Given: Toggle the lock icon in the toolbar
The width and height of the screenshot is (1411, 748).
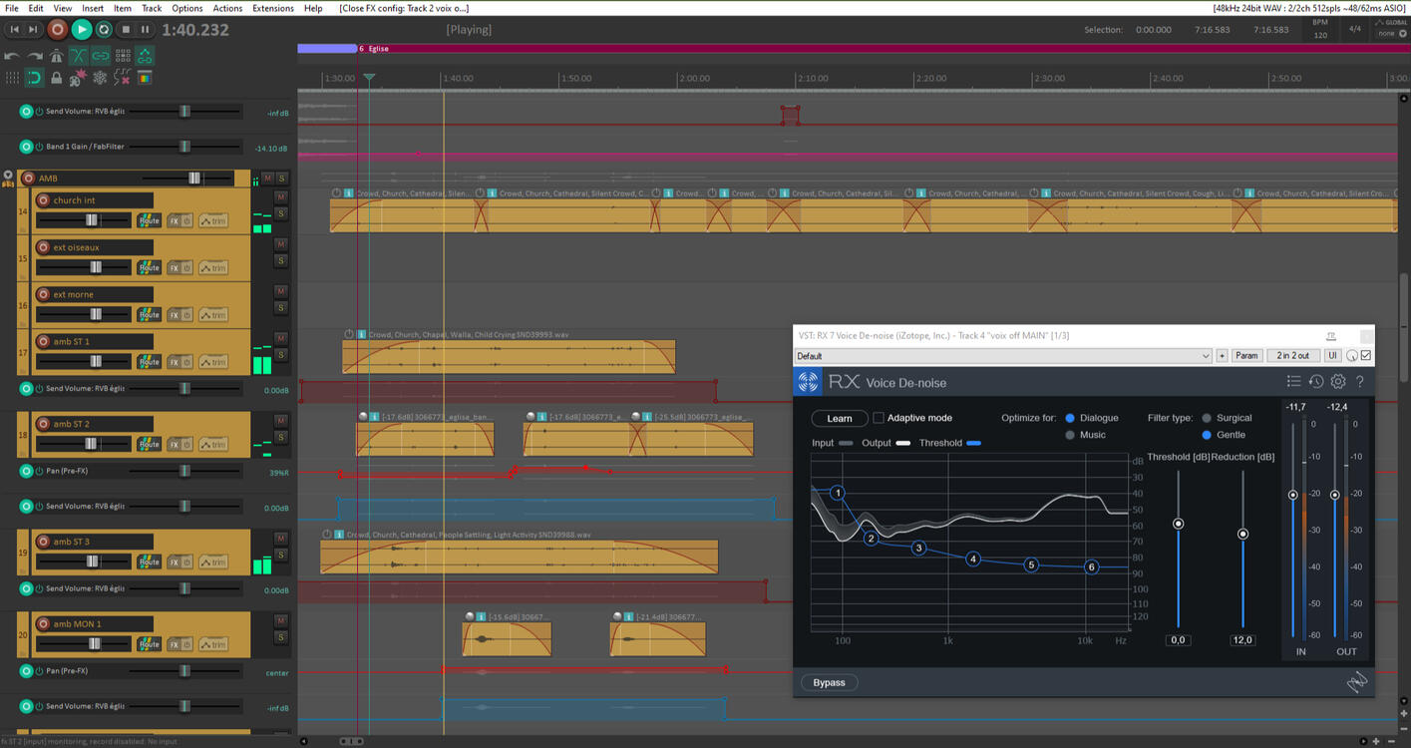Looking at the screenshot, I should (x=56, y=78).
